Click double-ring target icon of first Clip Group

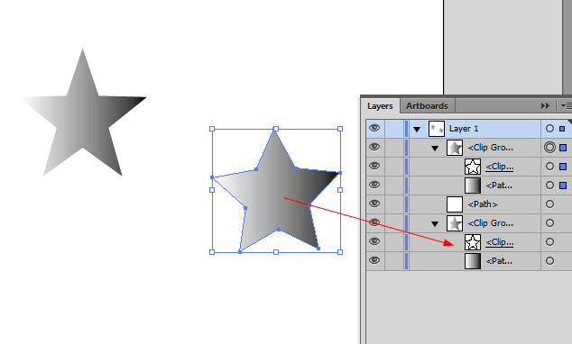(x=549, y=148)
